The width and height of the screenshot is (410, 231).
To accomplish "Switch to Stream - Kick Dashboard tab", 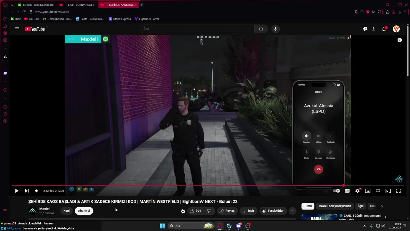I will pyautogui.click(x=36, y=5).
